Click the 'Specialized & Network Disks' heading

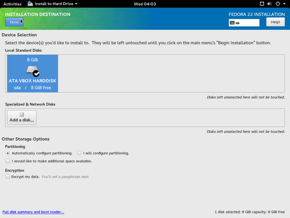(x=30, y=105)
